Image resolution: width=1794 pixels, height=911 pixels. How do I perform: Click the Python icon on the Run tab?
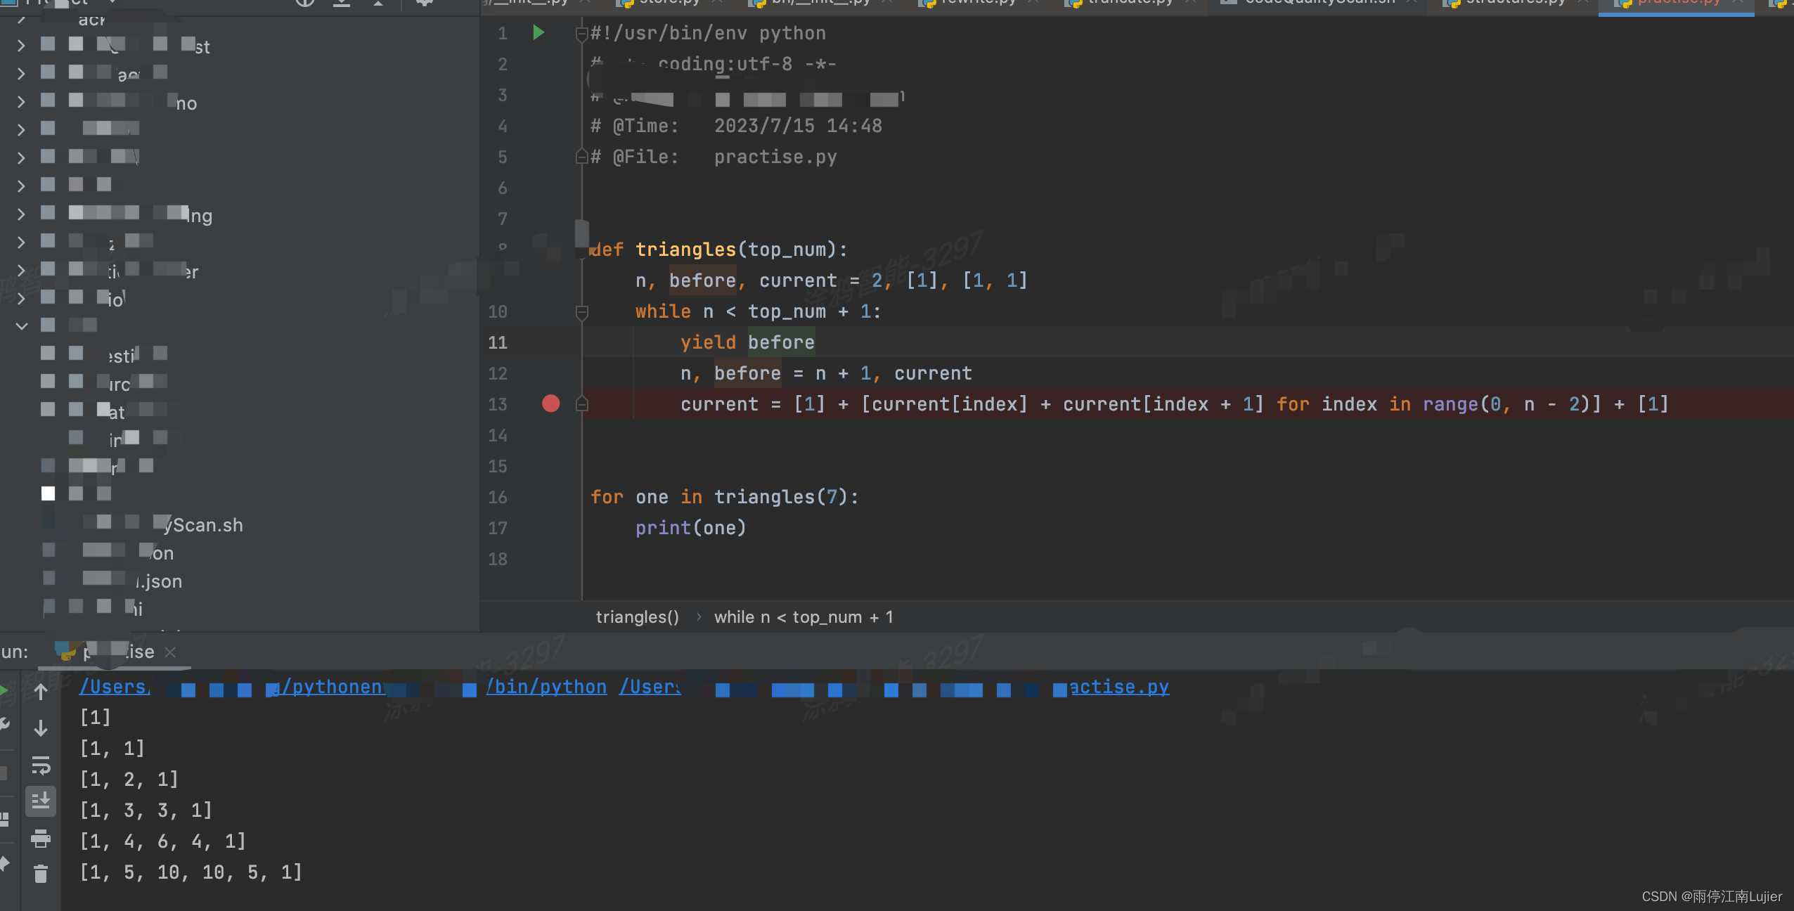[65, 651]
